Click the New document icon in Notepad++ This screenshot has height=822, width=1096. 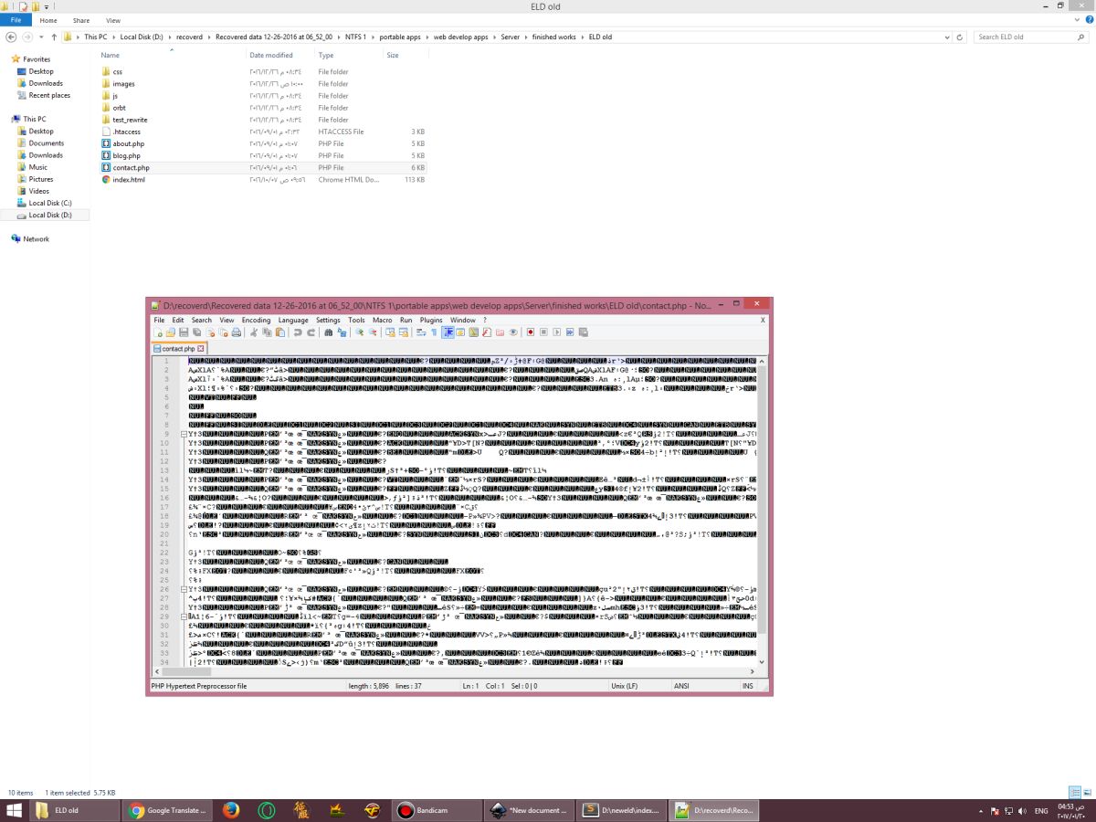pyautogui.click(x=158, y=332)
